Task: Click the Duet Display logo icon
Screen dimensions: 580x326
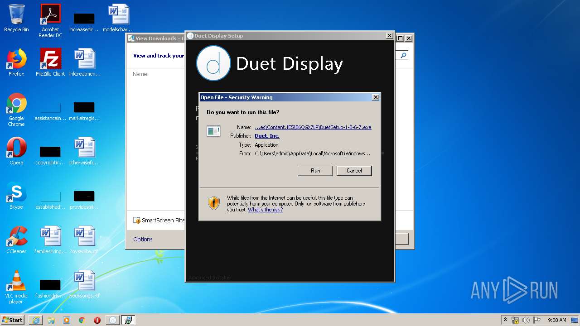Action: 213,63
